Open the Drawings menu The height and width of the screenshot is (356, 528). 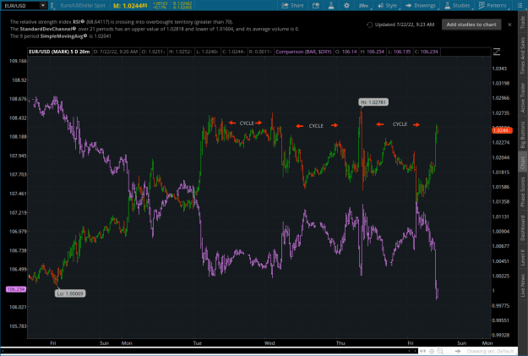tap(421, 5)
